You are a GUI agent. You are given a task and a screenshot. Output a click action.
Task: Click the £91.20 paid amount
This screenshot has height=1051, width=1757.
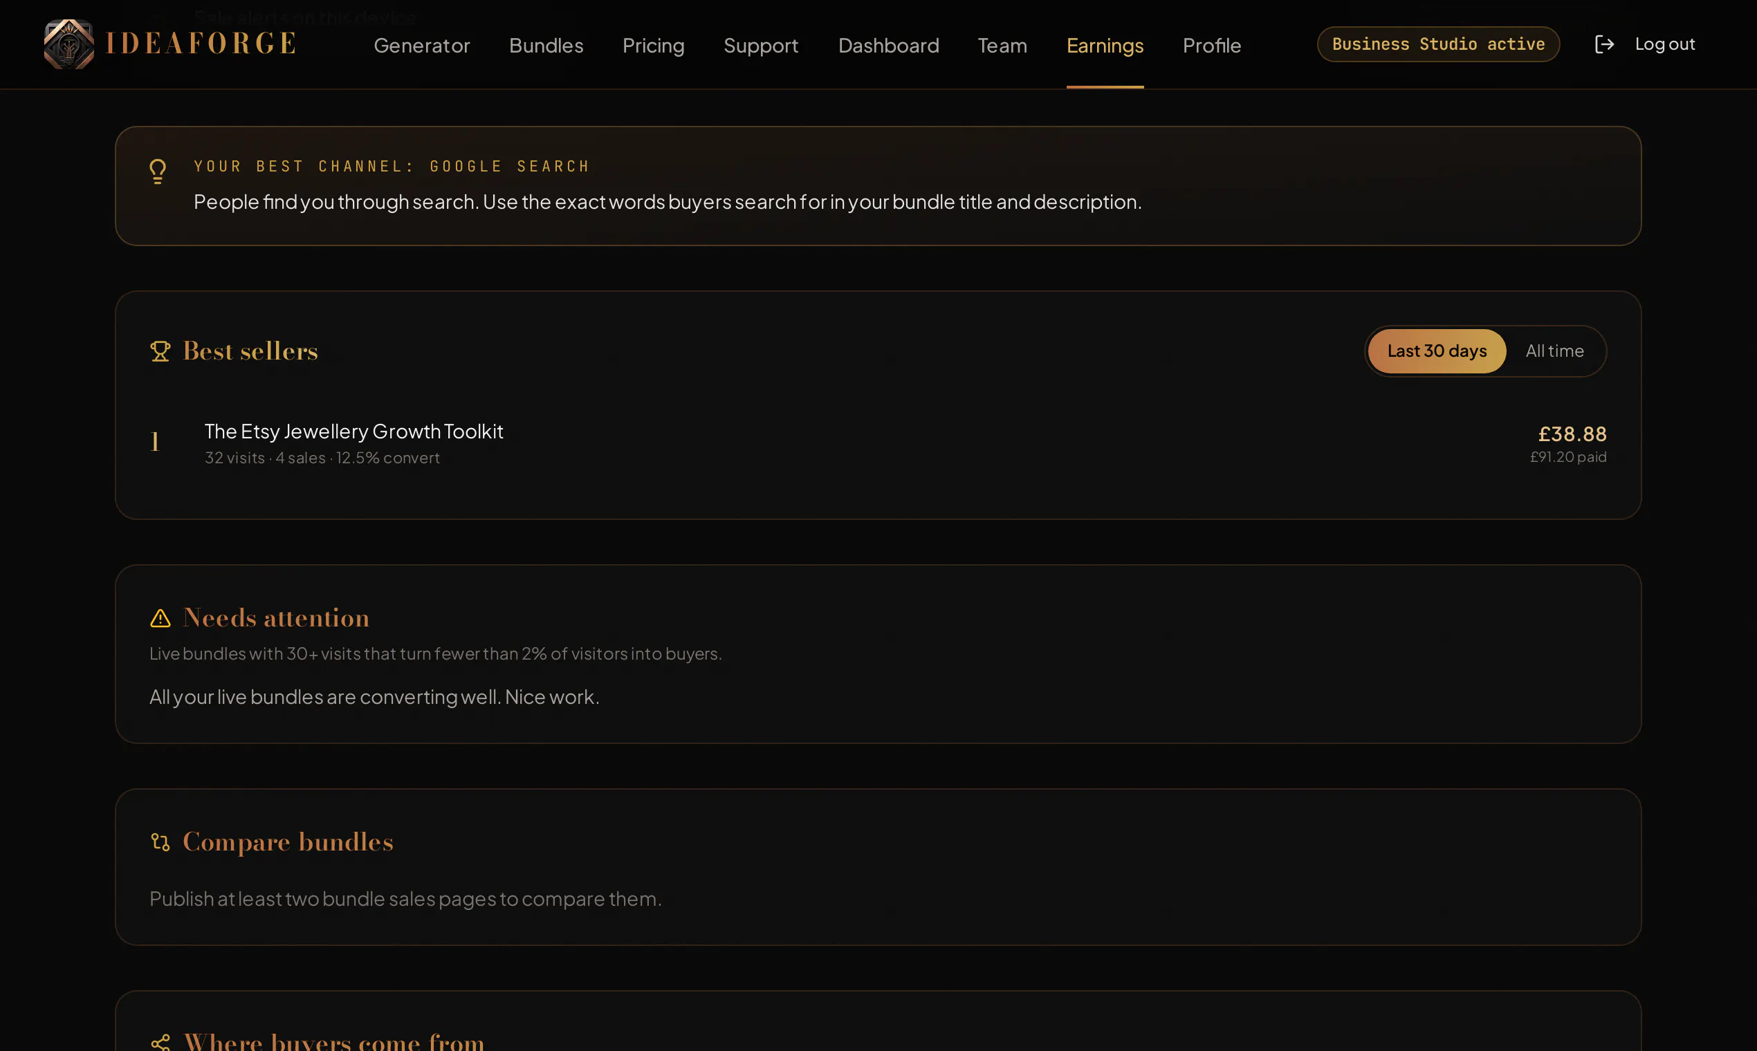1568,457
